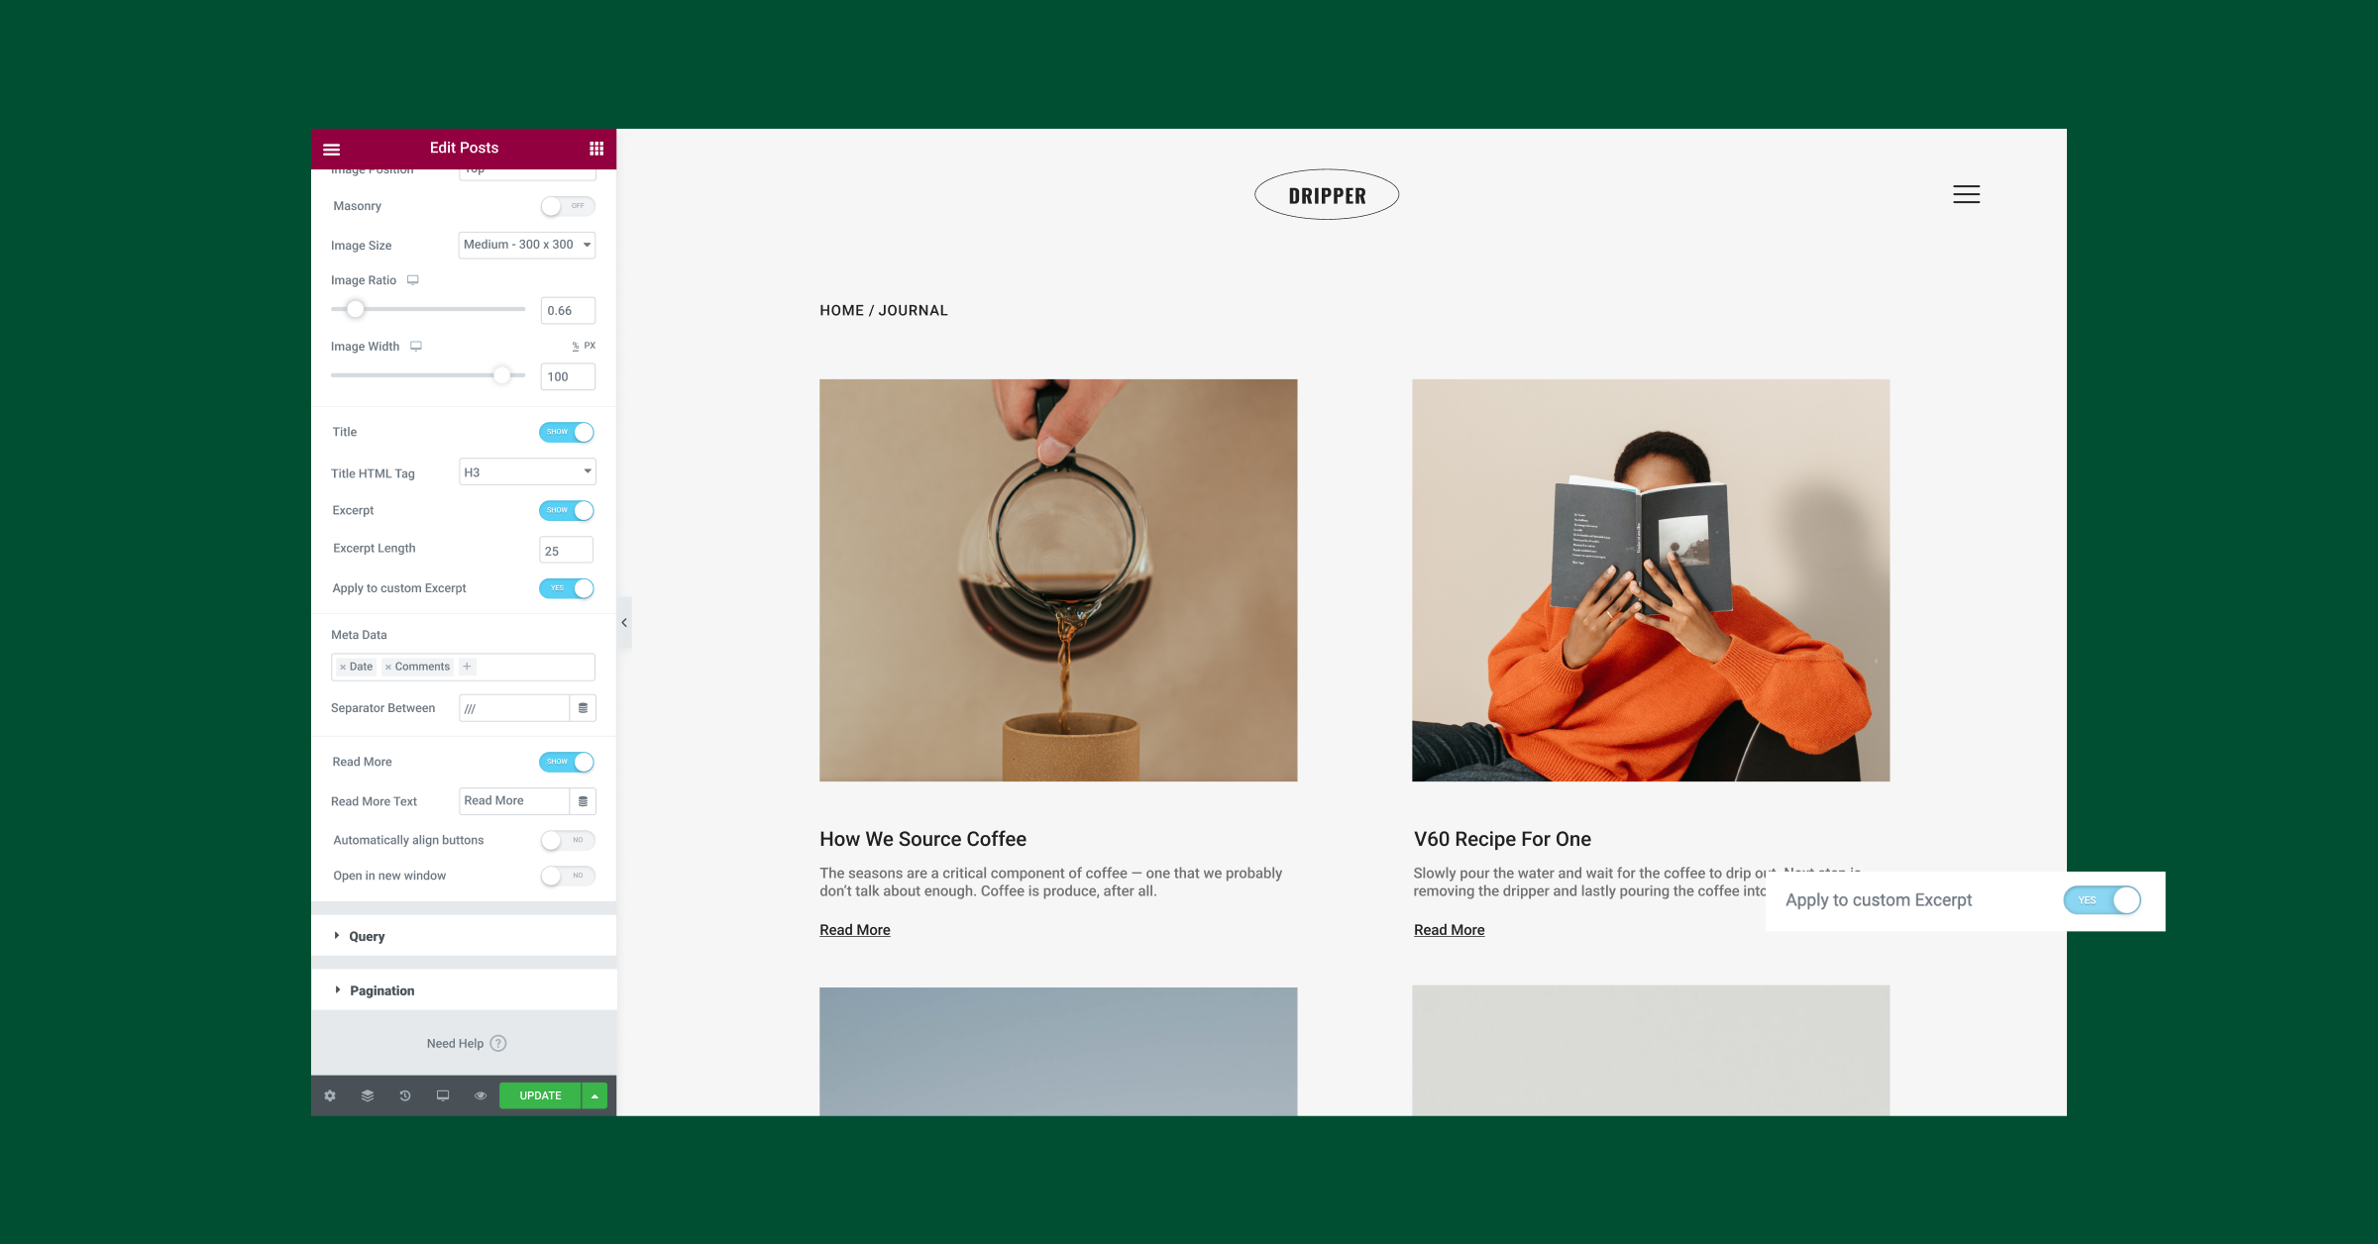The image size is (2378, 1244).
Task: Switch to Responsive mode icon
Action: click(x=443, y=1095)
